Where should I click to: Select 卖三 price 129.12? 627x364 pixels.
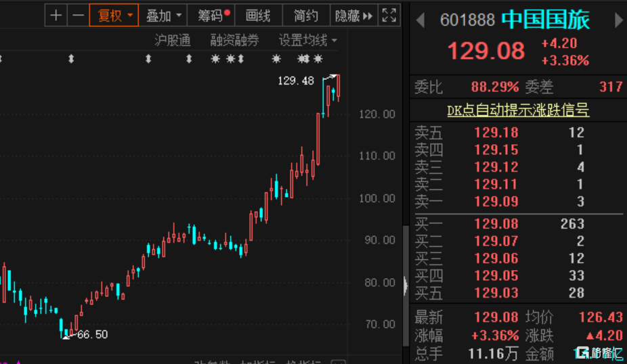pyautogui.click(x=496, y=166)
